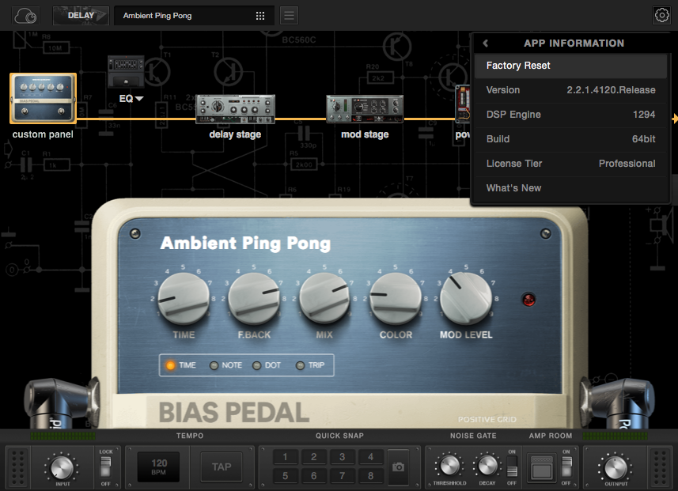Toggle the Amp Room on/off switch
The image size is (678, 491).
[566, 467]
